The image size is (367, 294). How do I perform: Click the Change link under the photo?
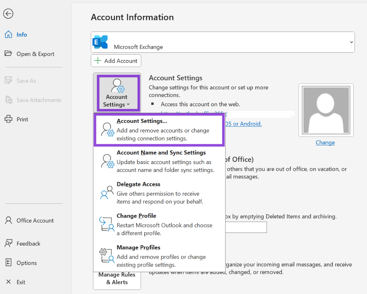pos(325,143)
